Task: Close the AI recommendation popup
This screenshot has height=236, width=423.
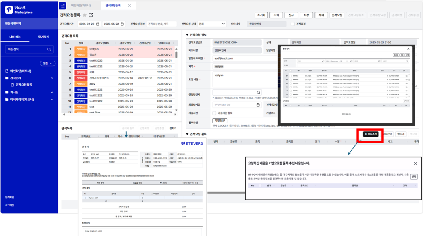Action: coord(415,163)
